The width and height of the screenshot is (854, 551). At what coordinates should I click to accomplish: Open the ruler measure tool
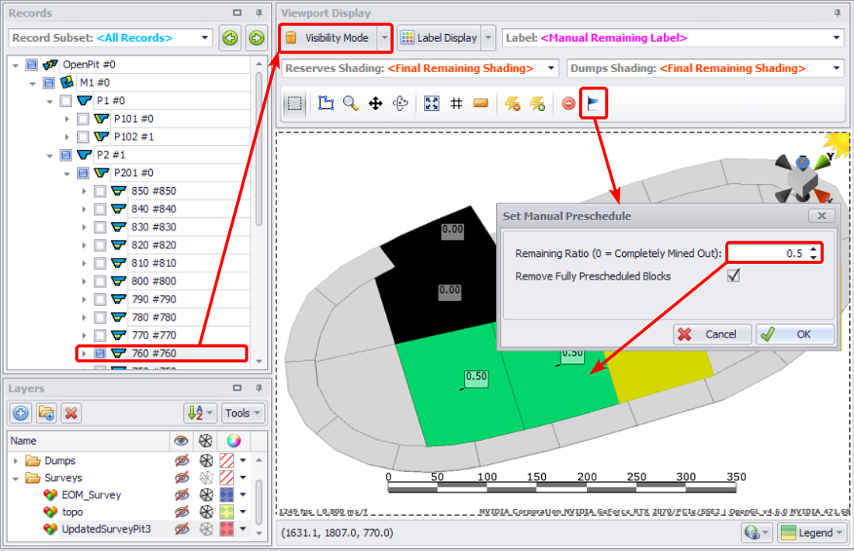(x=481, y=103)
